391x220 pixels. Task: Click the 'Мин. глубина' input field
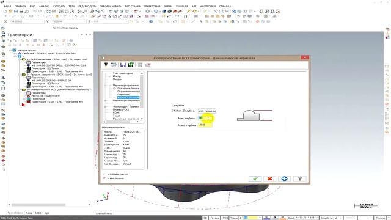pyautogui.click(x=205, y=118)
